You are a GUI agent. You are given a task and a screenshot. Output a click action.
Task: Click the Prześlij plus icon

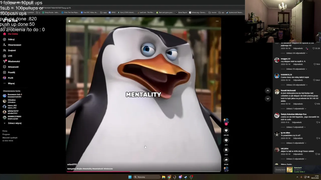pos(5,72)
